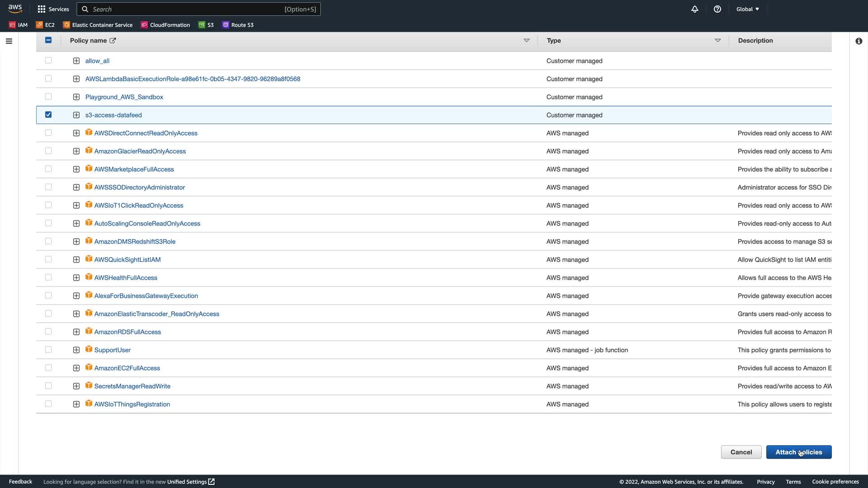The image size is (868, 488).
Task: Open CloudFormation from the favorites bar
Action: tap(165, 25)
